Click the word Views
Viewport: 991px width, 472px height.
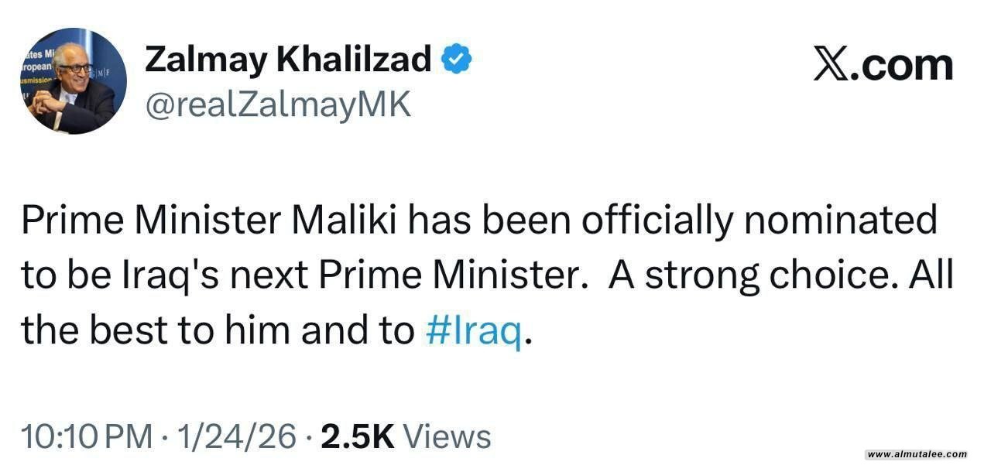pos(447,437)
